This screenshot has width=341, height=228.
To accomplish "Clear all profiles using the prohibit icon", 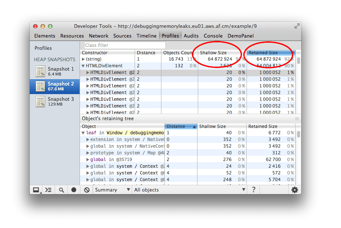I will click(x=87, y=190).
